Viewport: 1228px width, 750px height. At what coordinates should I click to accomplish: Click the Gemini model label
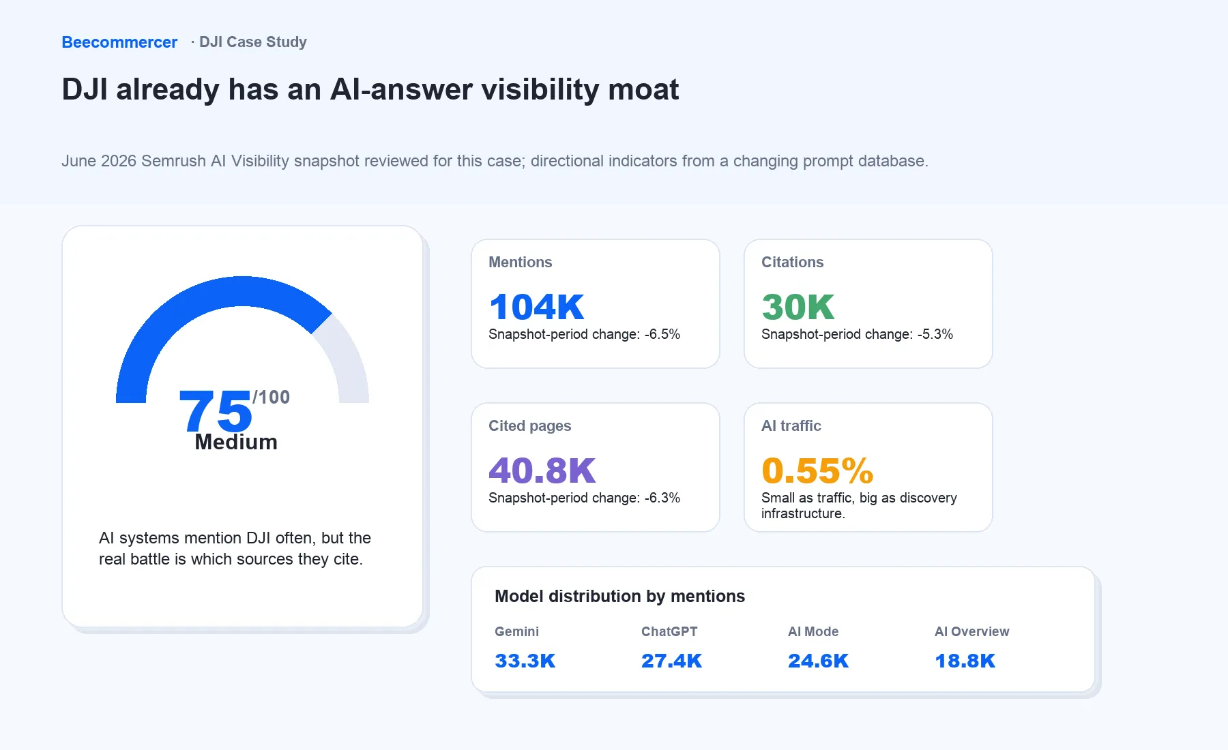(x=516, y=632)
